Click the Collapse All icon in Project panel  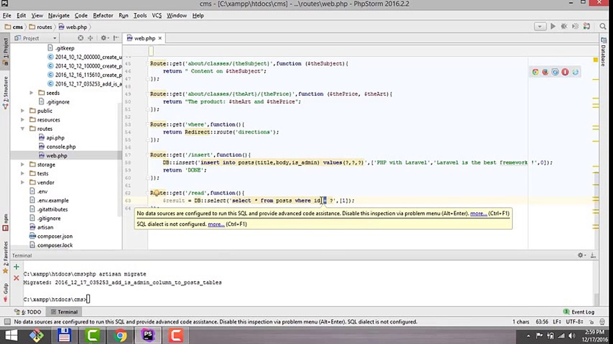(90, 38)
